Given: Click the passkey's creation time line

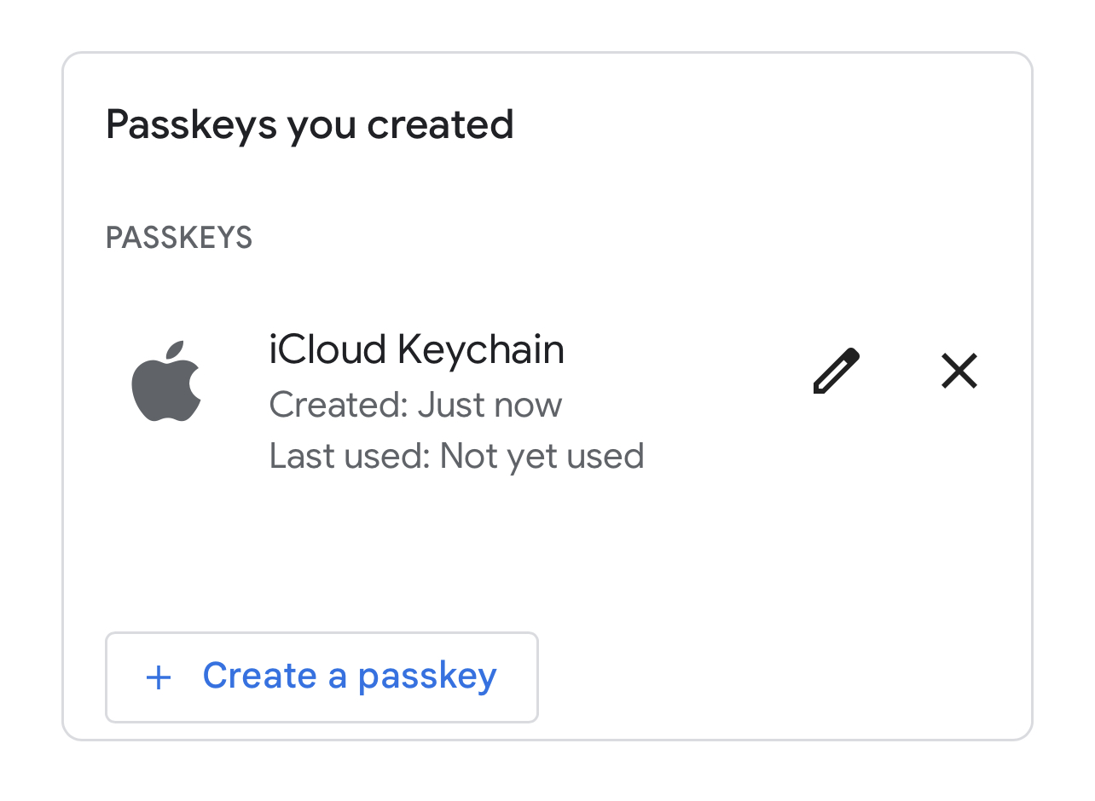Looking at the screenshot, I should tap(415, 405).
